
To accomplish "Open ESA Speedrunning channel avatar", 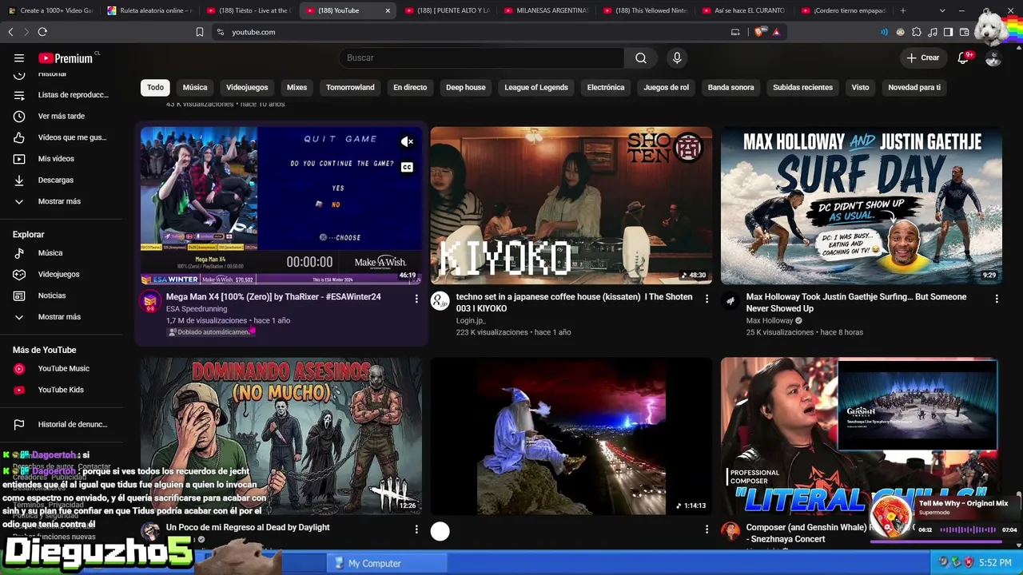I will click(x=150, y=301).
